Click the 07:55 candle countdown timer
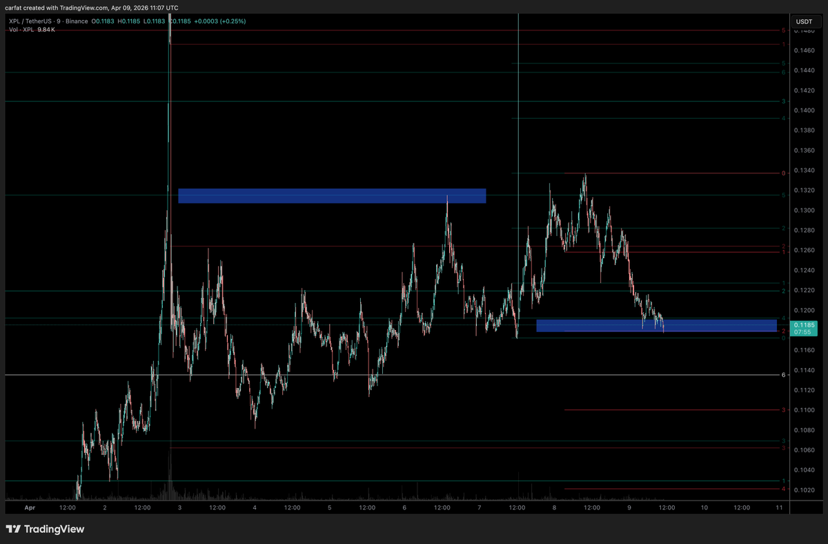The width and height of the screenshot is (828, 544). tap(801, 332)
